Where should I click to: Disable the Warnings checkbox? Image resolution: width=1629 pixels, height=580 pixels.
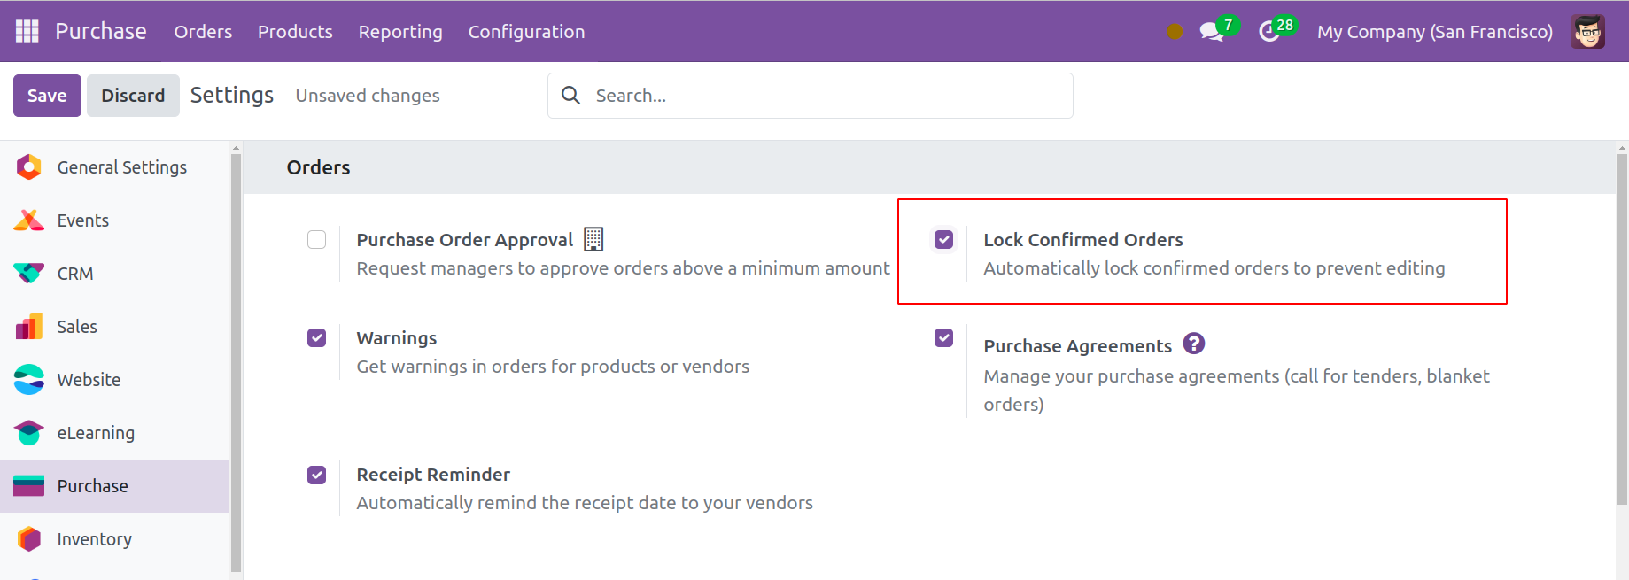pos(316,338)
